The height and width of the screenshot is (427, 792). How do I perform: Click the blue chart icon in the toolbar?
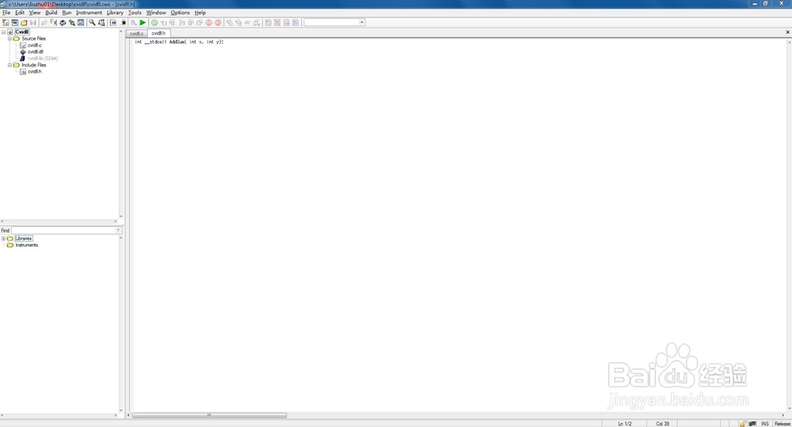(81, 23)
